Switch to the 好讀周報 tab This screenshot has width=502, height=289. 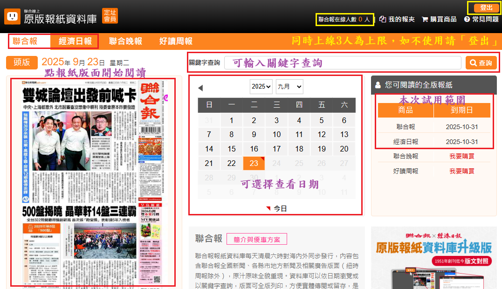pyautogui.click(x=176, y=41)
